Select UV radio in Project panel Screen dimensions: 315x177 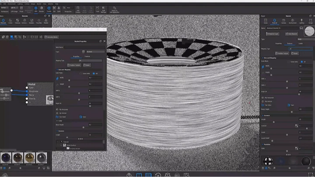(x=302, y=61)
